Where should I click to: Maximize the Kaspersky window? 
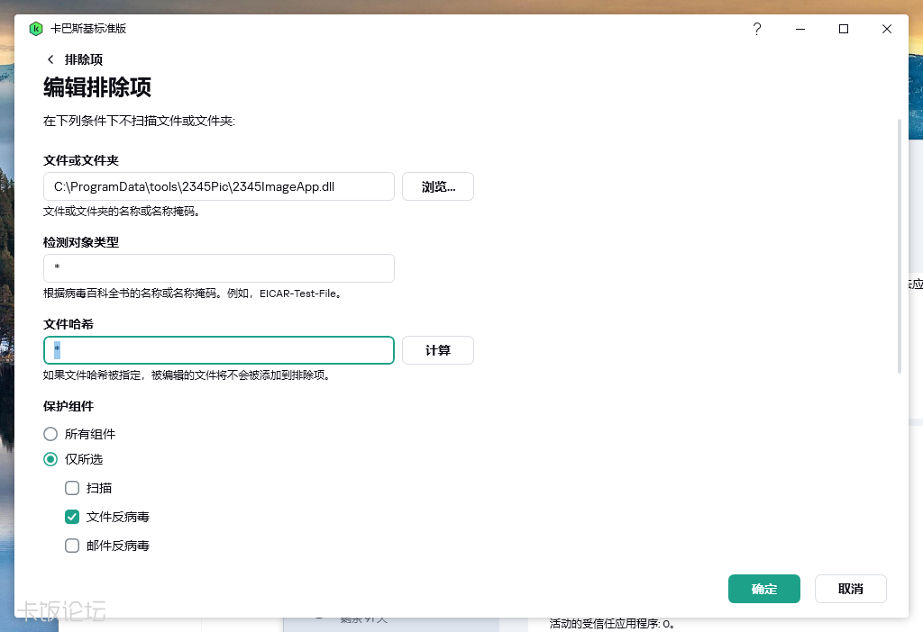pos(844,29)
